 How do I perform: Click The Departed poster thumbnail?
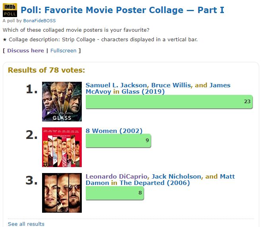point(62,192)
